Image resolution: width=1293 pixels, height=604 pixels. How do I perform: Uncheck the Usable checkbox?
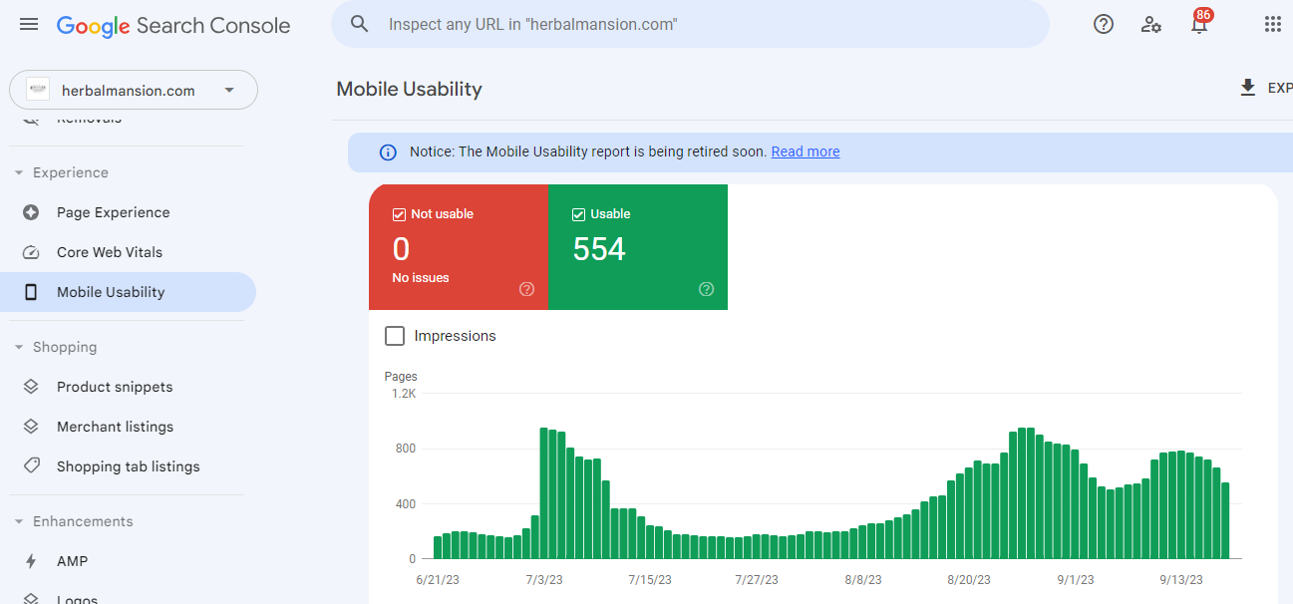pos(578,214)
